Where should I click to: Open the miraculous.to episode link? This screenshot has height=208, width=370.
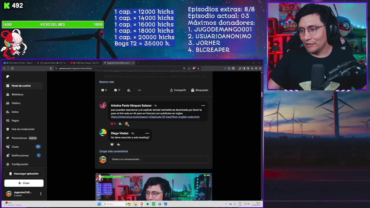(155, 117)
